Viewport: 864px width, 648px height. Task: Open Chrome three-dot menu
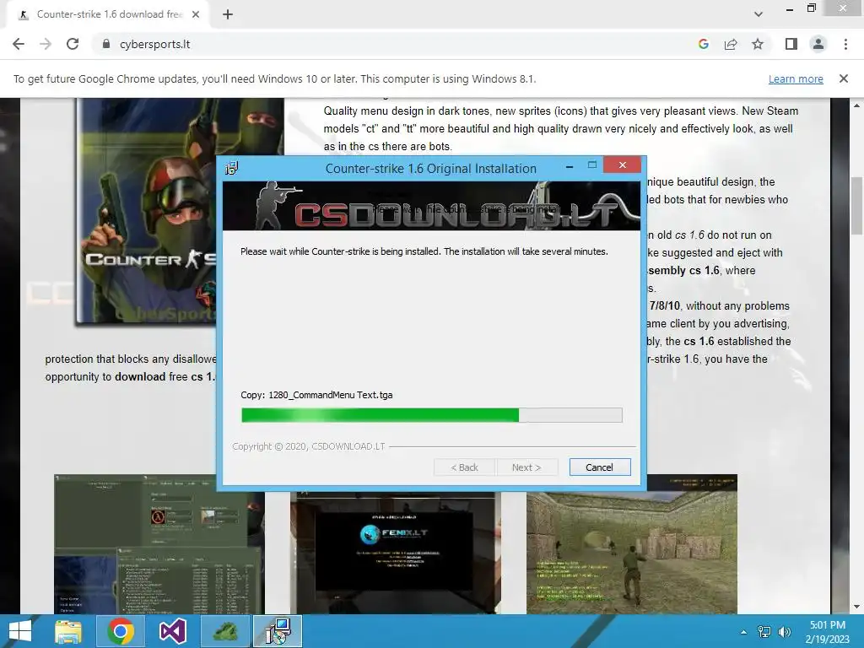coord(845,44)
